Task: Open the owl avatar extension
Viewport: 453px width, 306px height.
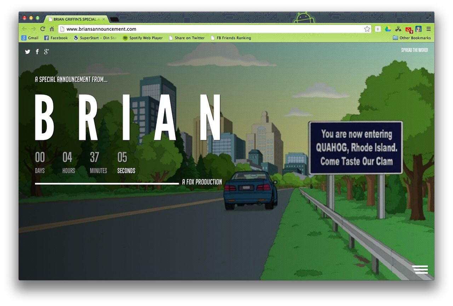Action: click(x=419, y=29)
